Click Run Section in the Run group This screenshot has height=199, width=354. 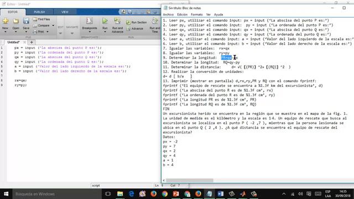(x=137, y=22)
